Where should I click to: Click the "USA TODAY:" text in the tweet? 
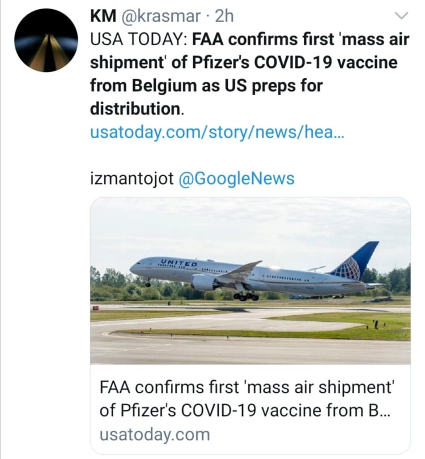tap(139, 40)
